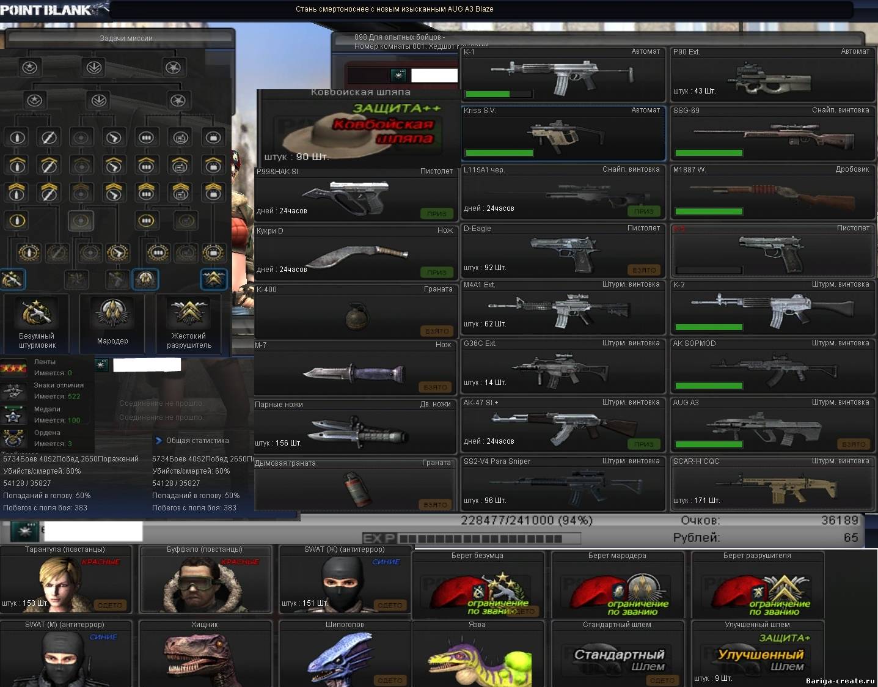Select the Берет мародера beret
Screen dimensions: 878x687
pos(617,586)
